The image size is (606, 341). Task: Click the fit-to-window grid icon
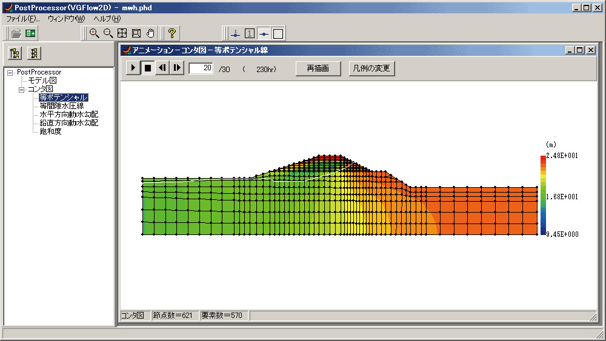click(x=122, y=33)
